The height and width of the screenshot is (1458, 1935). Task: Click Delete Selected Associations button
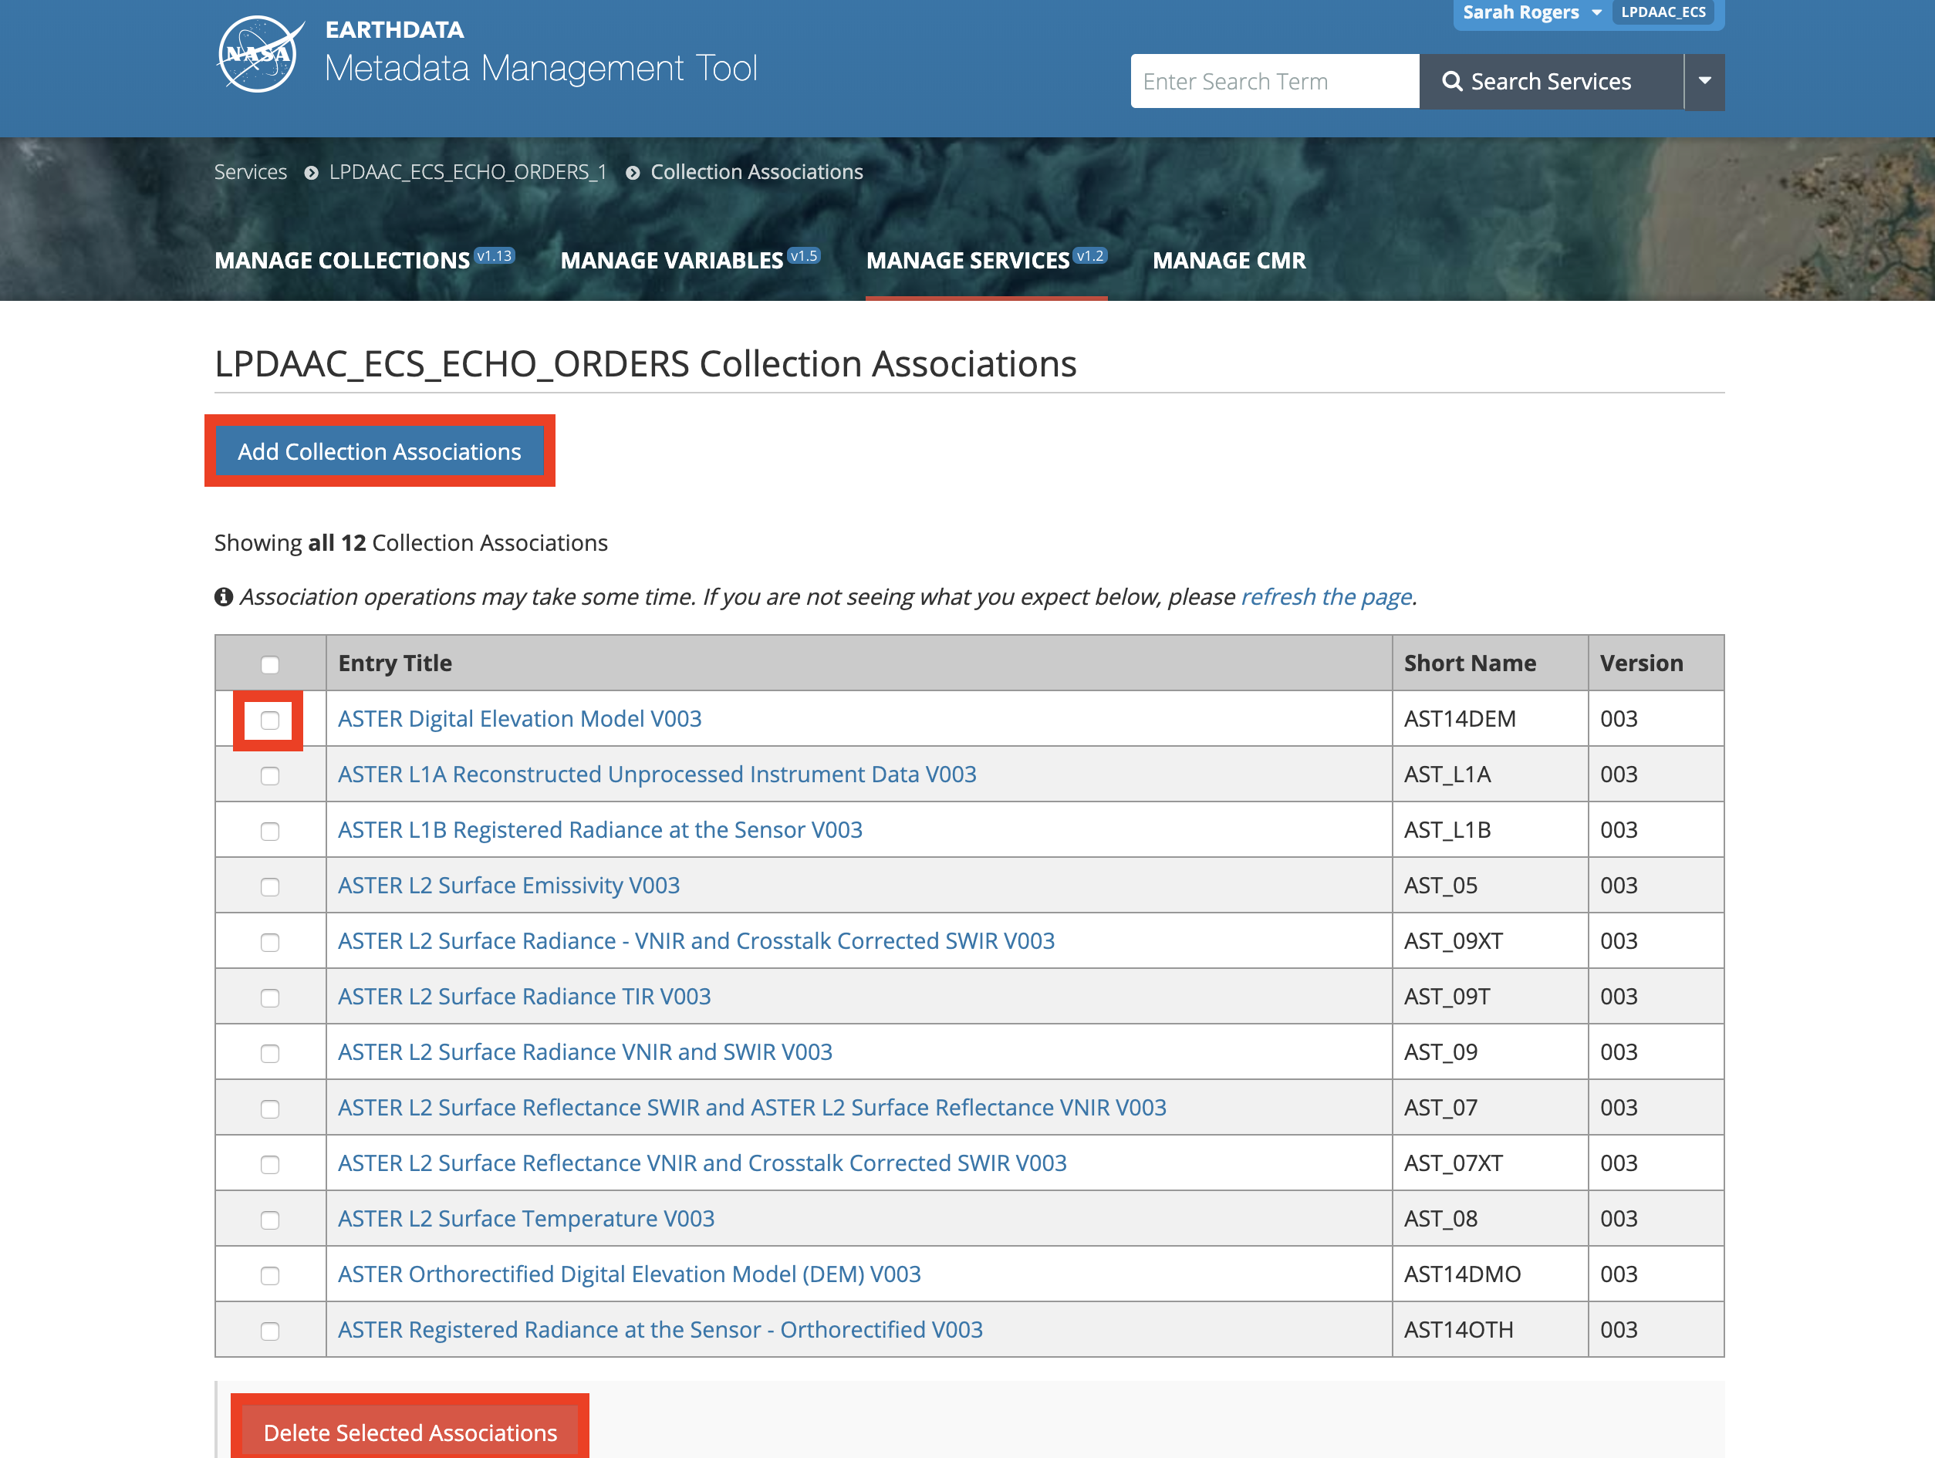(410, 1432)
